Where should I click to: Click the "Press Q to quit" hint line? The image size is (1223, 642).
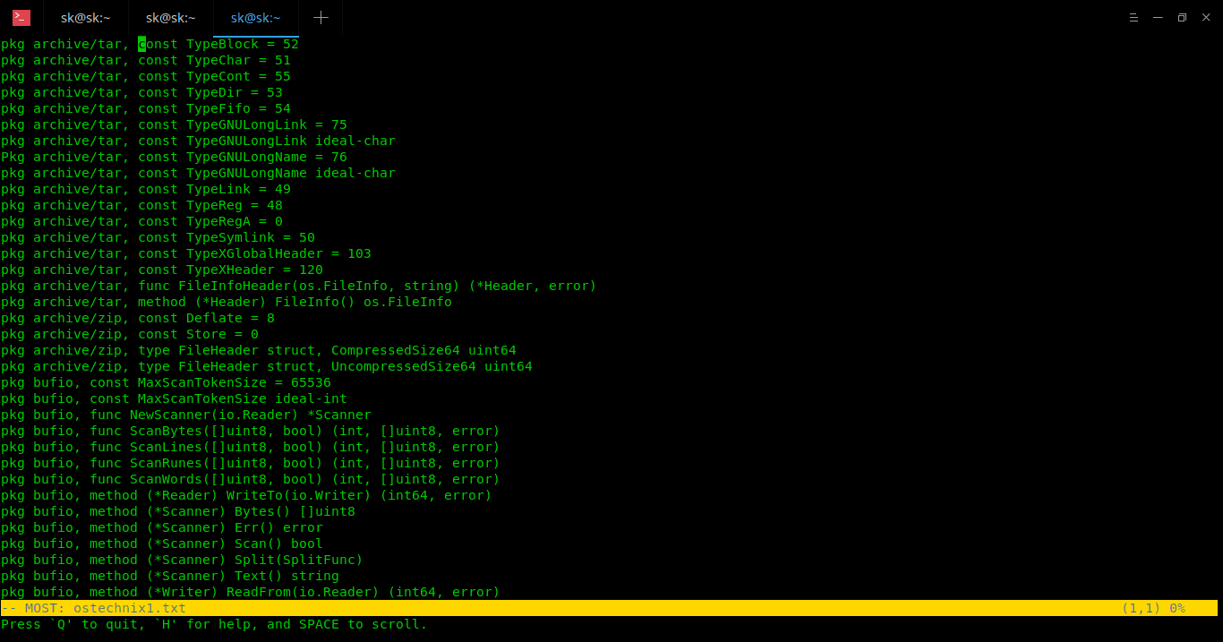214,624
